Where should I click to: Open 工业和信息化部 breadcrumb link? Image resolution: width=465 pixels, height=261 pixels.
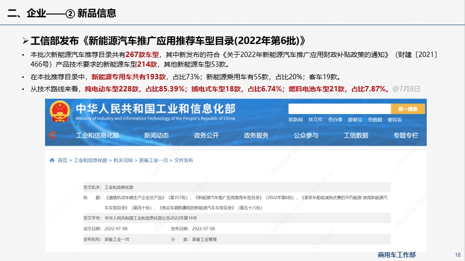(91, 160)
